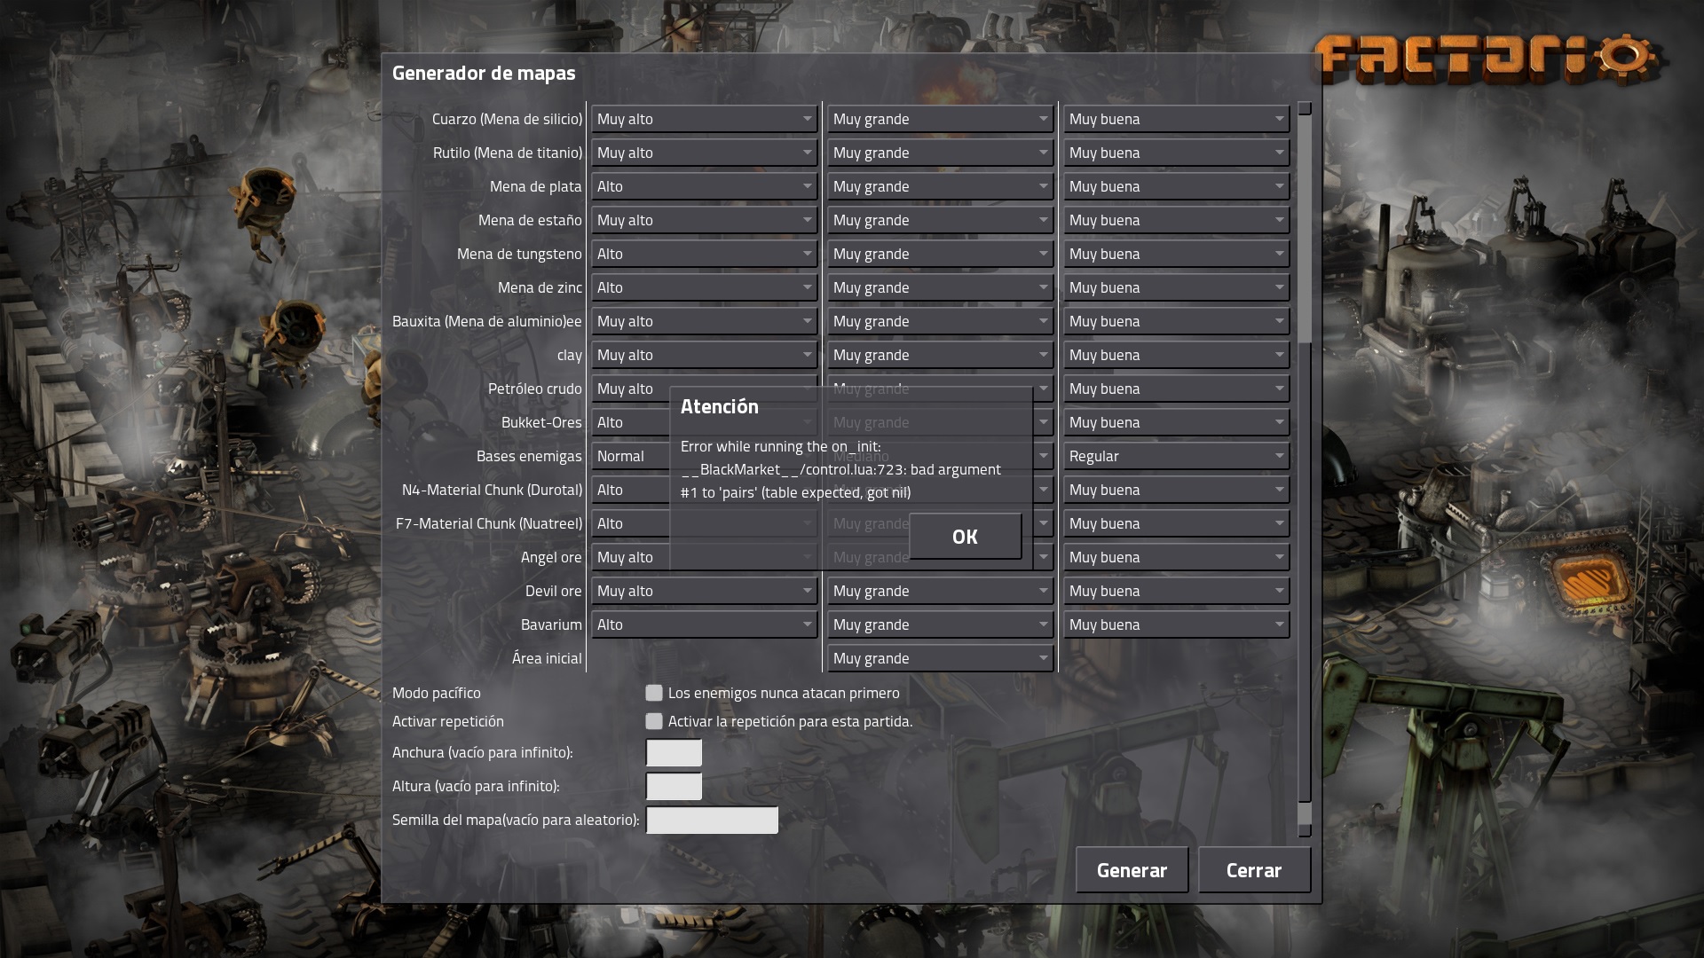The height and width of the screenshot is (958, 1704).
Task: Open Bavarium size dropdown
Action: coord(941,624)
